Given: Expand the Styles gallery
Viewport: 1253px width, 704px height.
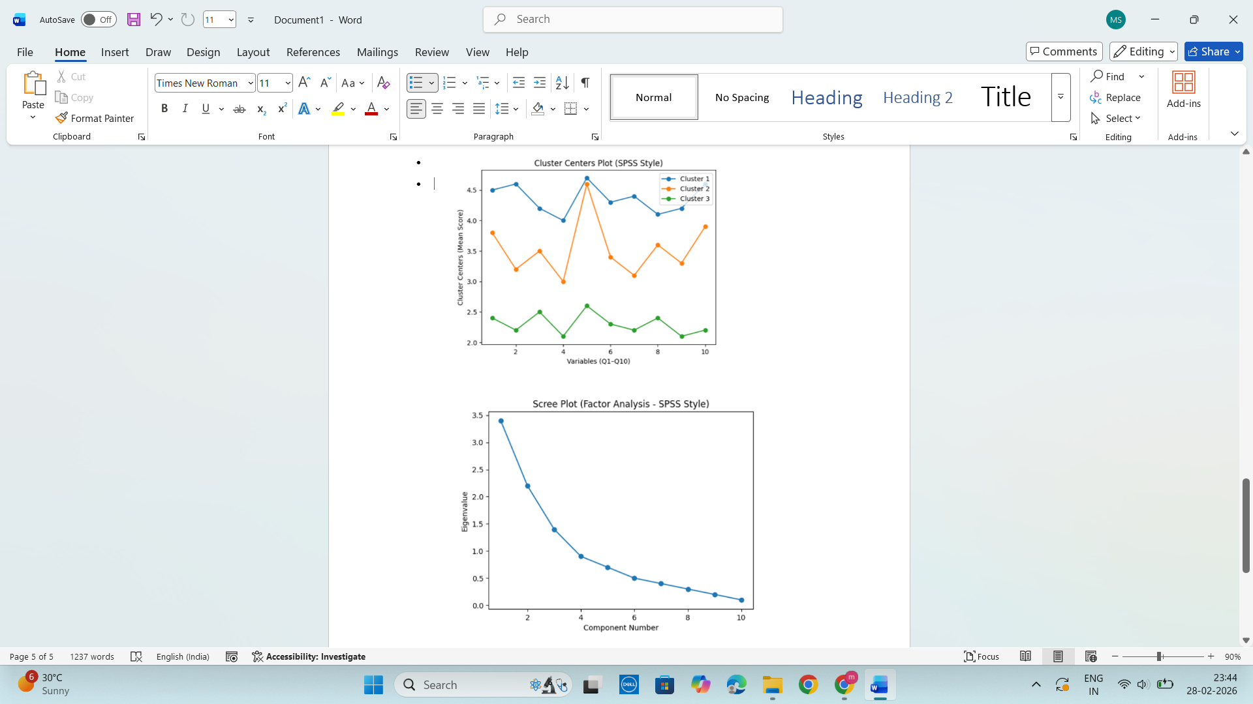Looking at the screenshot, I should tap(1060, 97).
